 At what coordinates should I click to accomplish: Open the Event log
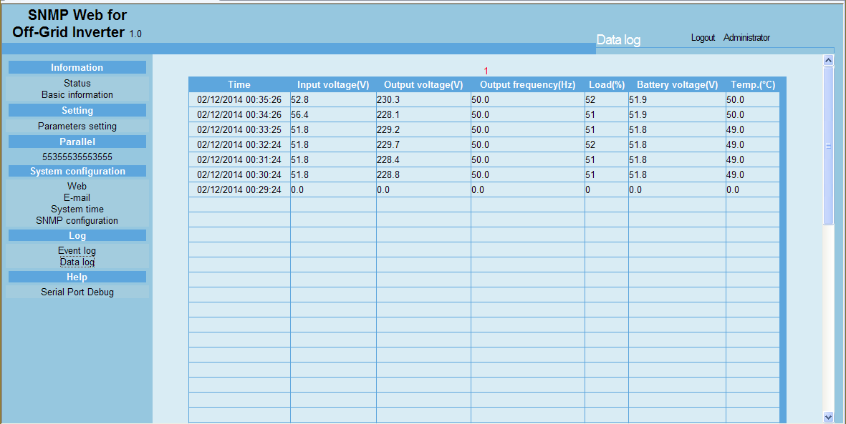coord(77,250)
